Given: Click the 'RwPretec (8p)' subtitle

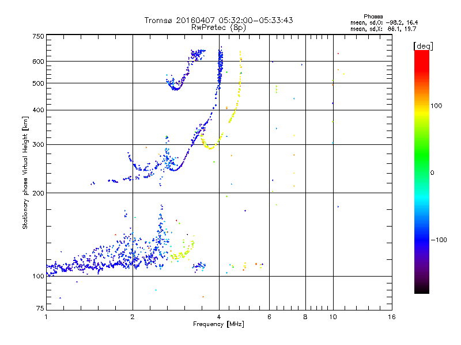Looking at the screenshot, I should (218, 28).
